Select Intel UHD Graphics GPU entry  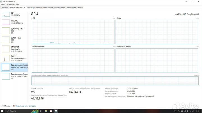pos(14,67)
